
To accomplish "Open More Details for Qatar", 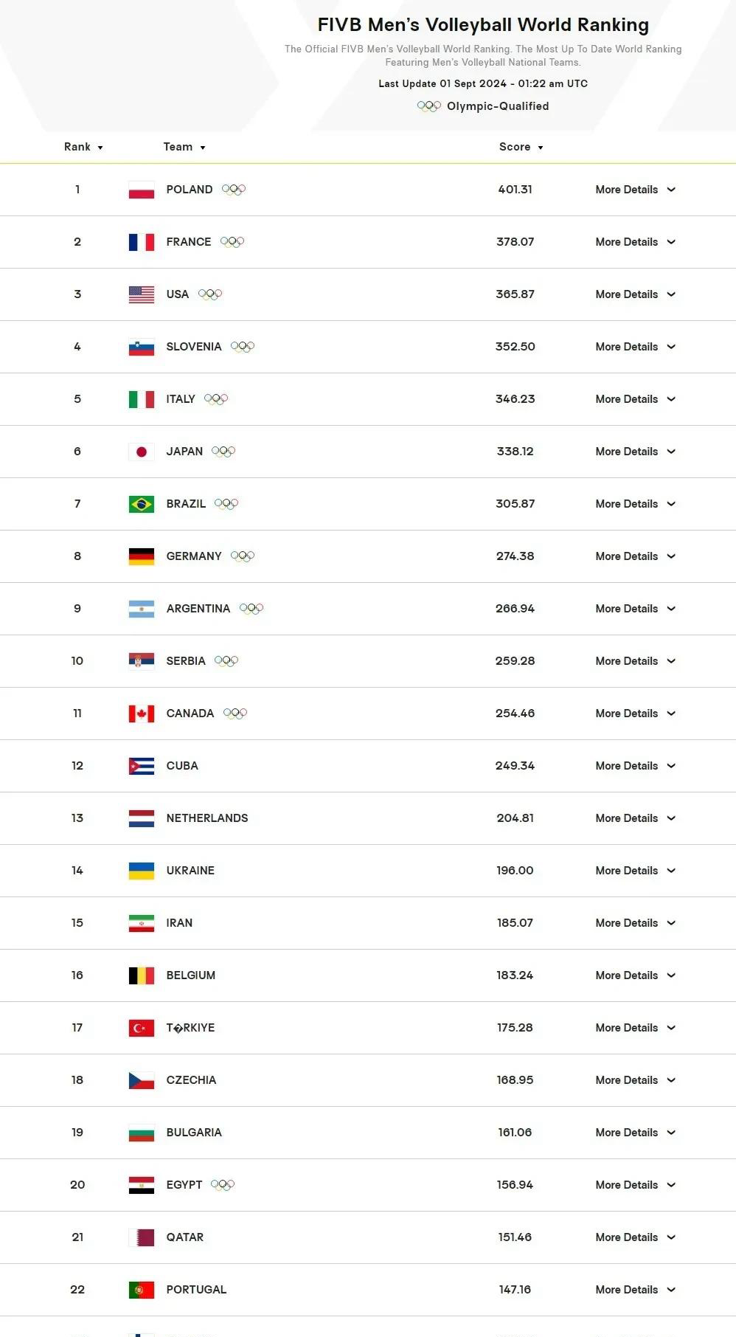I will [635, 1237].
